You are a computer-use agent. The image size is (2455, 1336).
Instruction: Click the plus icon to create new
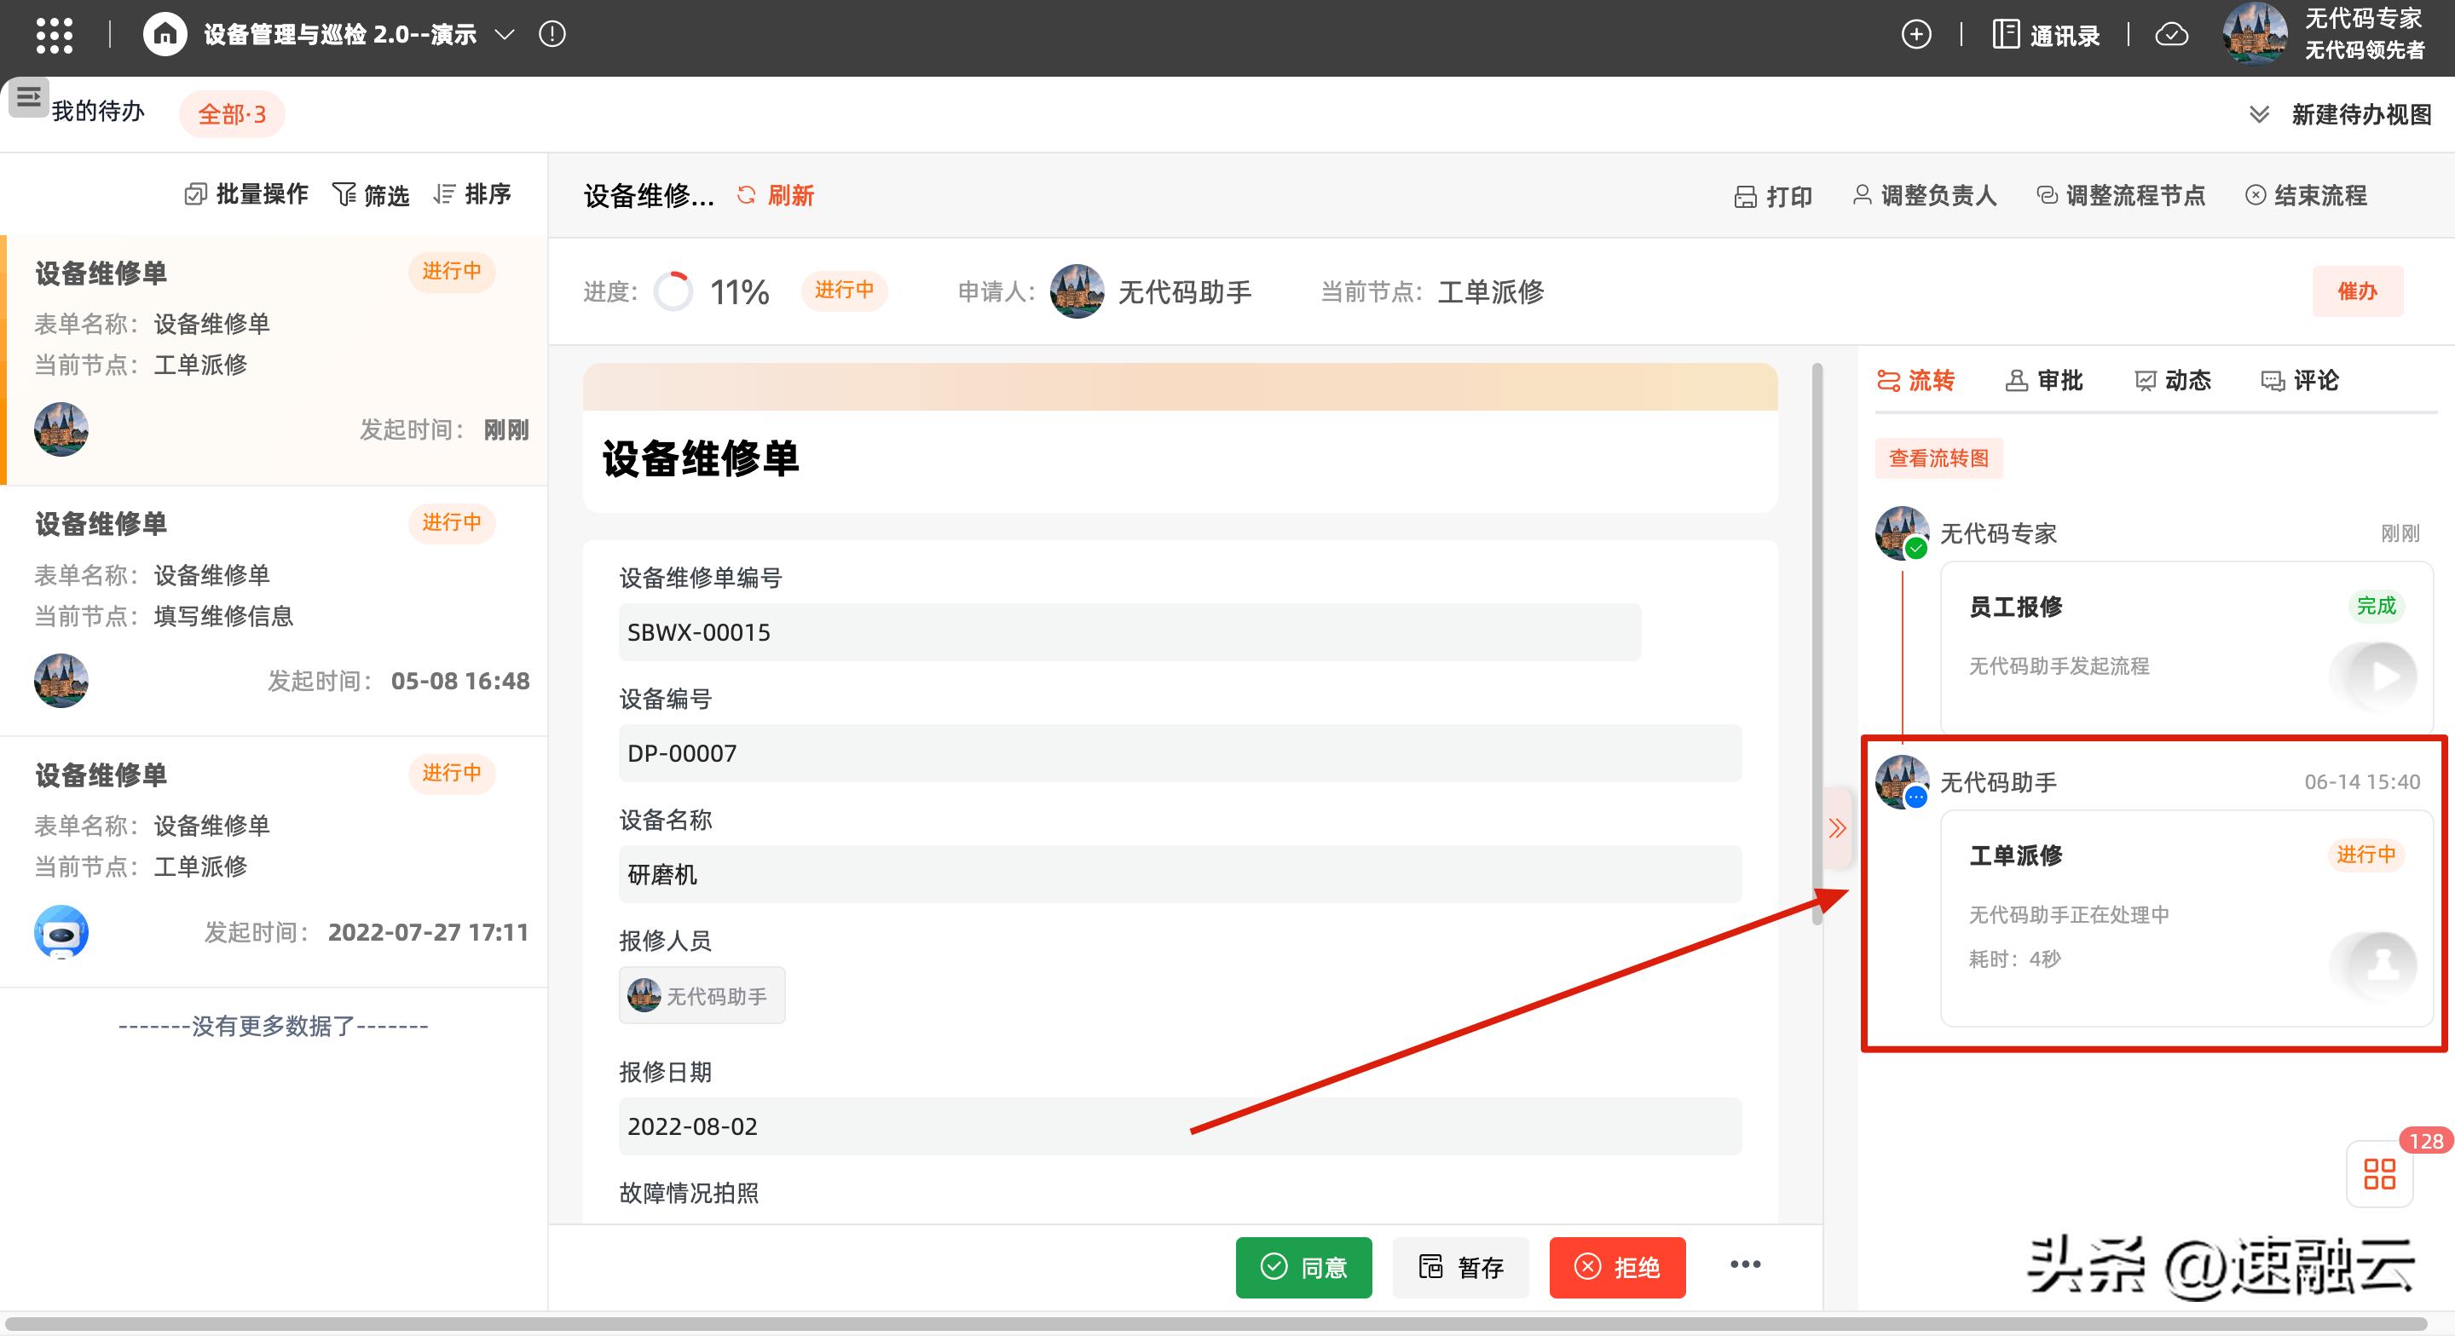click(1916, 34)
